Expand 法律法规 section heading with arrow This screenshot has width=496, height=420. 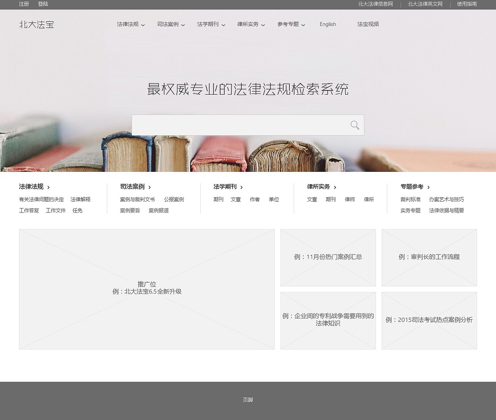34,187
